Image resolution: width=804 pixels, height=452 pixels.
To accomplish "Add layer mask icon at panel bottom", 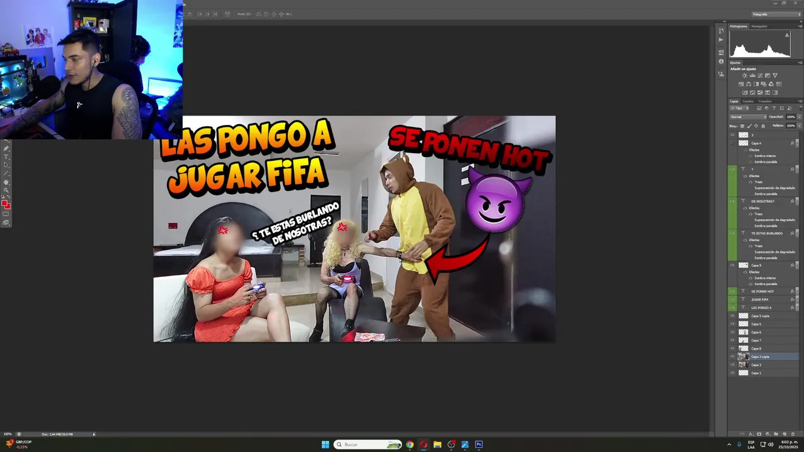I will pos(759,434).
